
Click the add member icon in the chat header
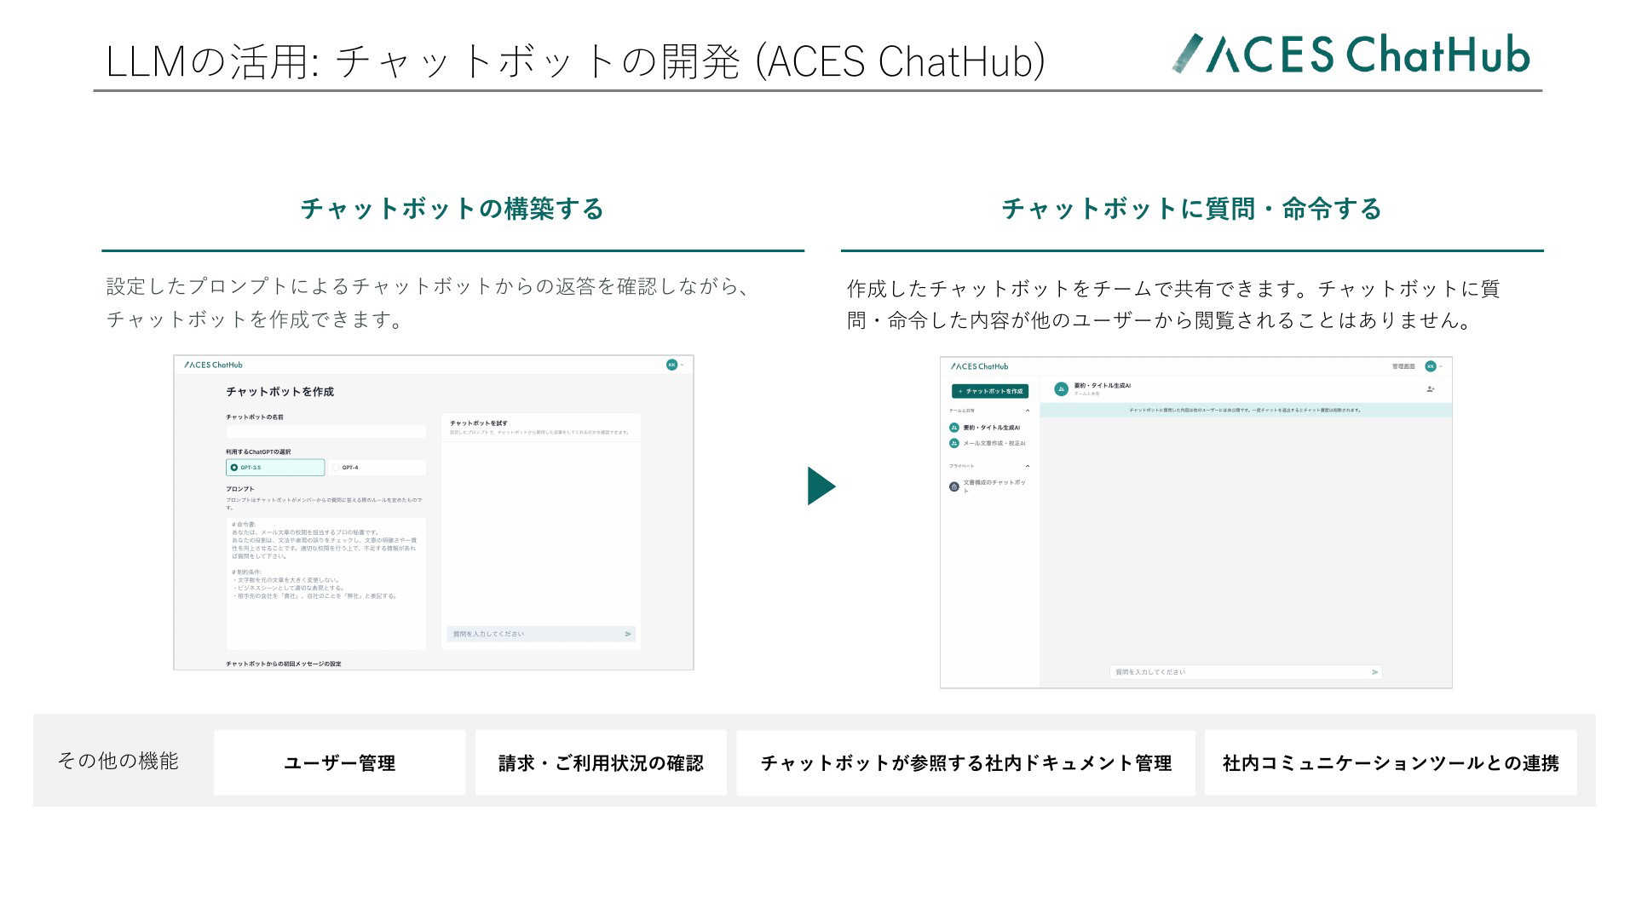click(1431, 388)
